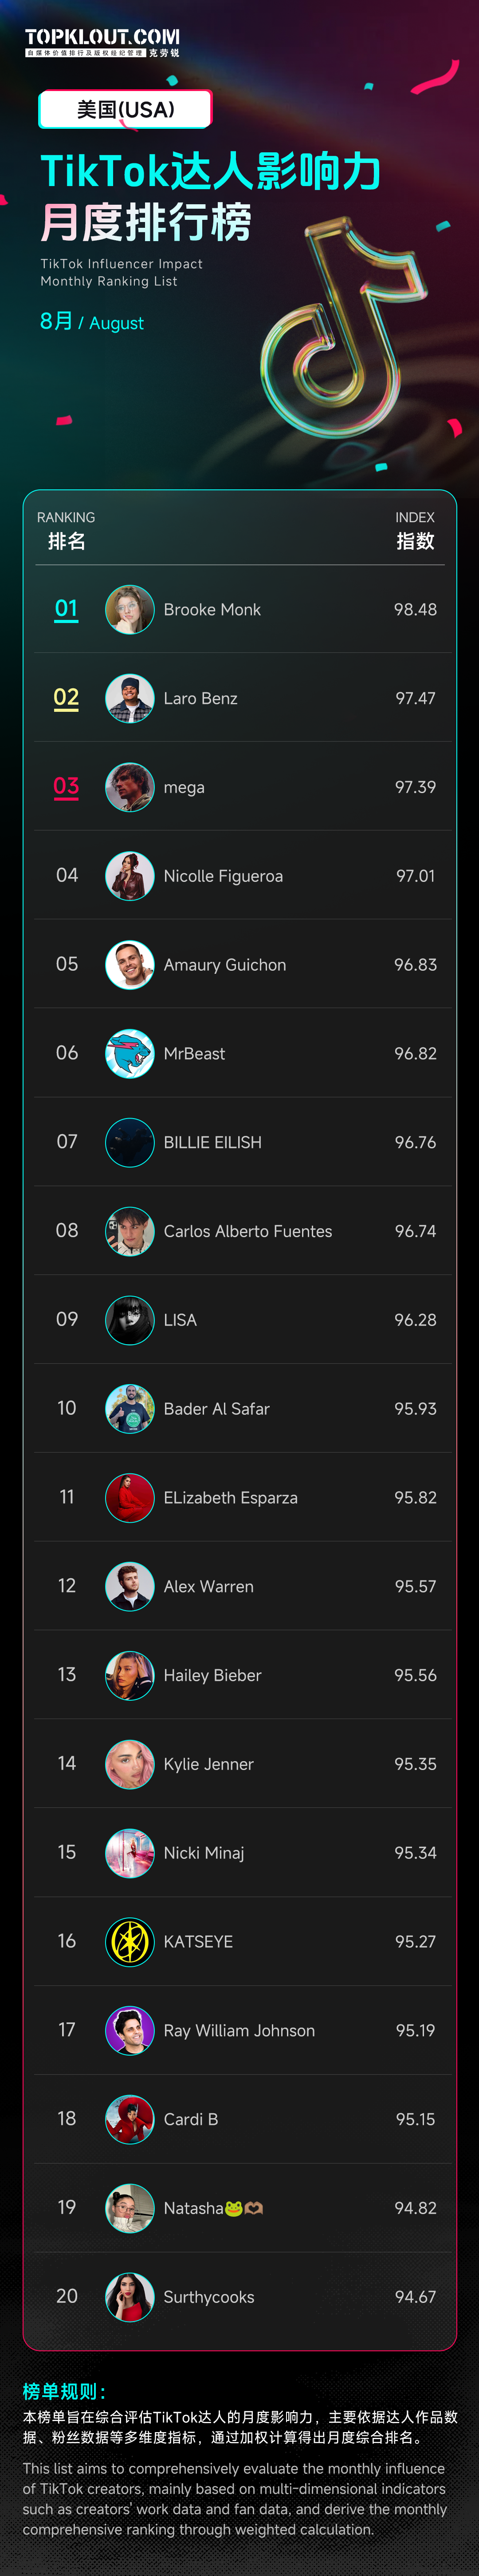Click the Surthycooks name text
This screenshot has width=479, height=2576.
point(208,2297)
